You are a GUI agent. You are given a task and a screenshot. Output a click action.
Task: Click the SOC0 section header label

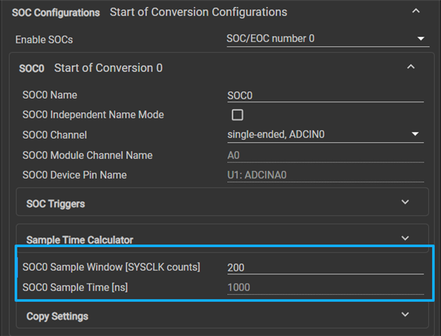pyautogui.click(x=32, y=69)
